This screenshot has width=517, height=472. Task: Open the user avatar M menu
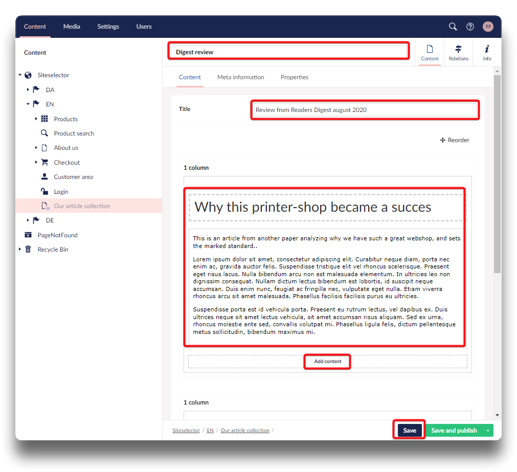[x=488, y=27]
